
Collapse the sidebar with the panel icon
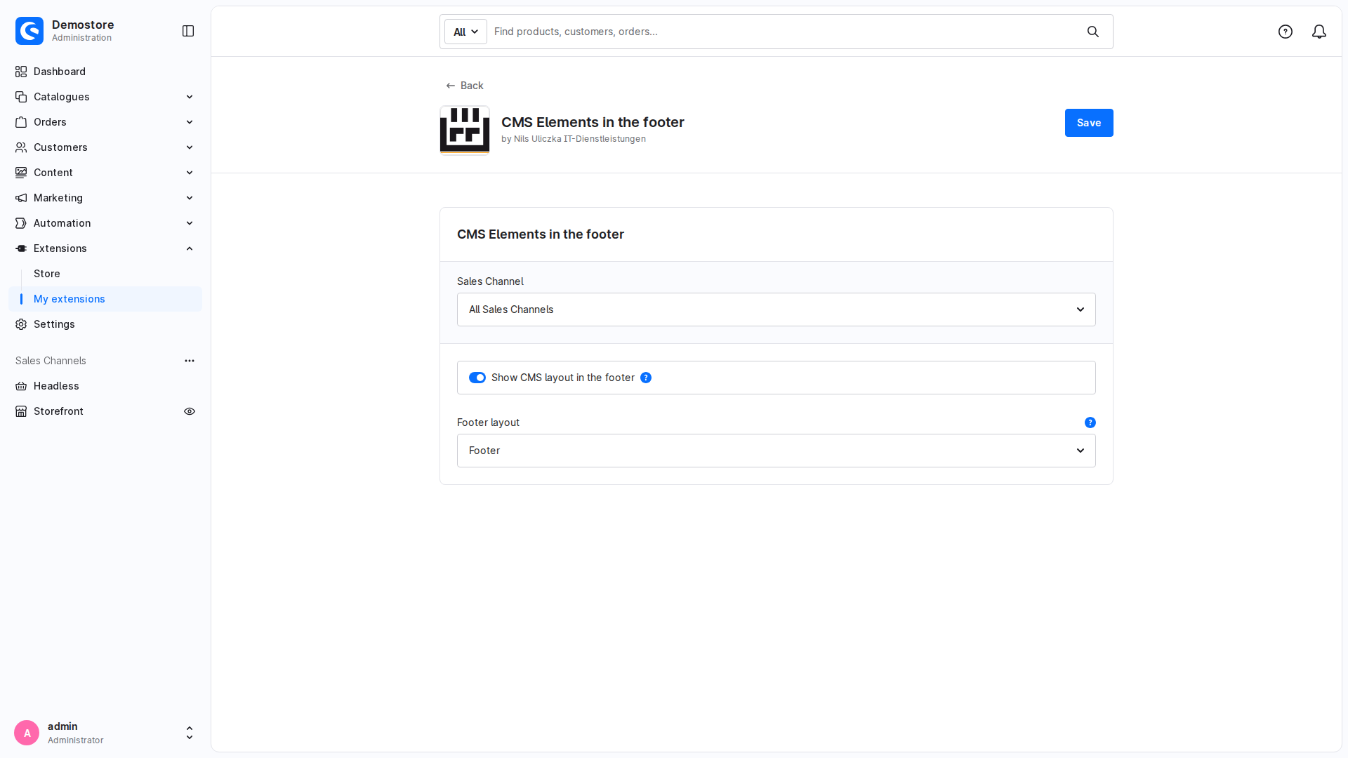(x=188, y=31)
